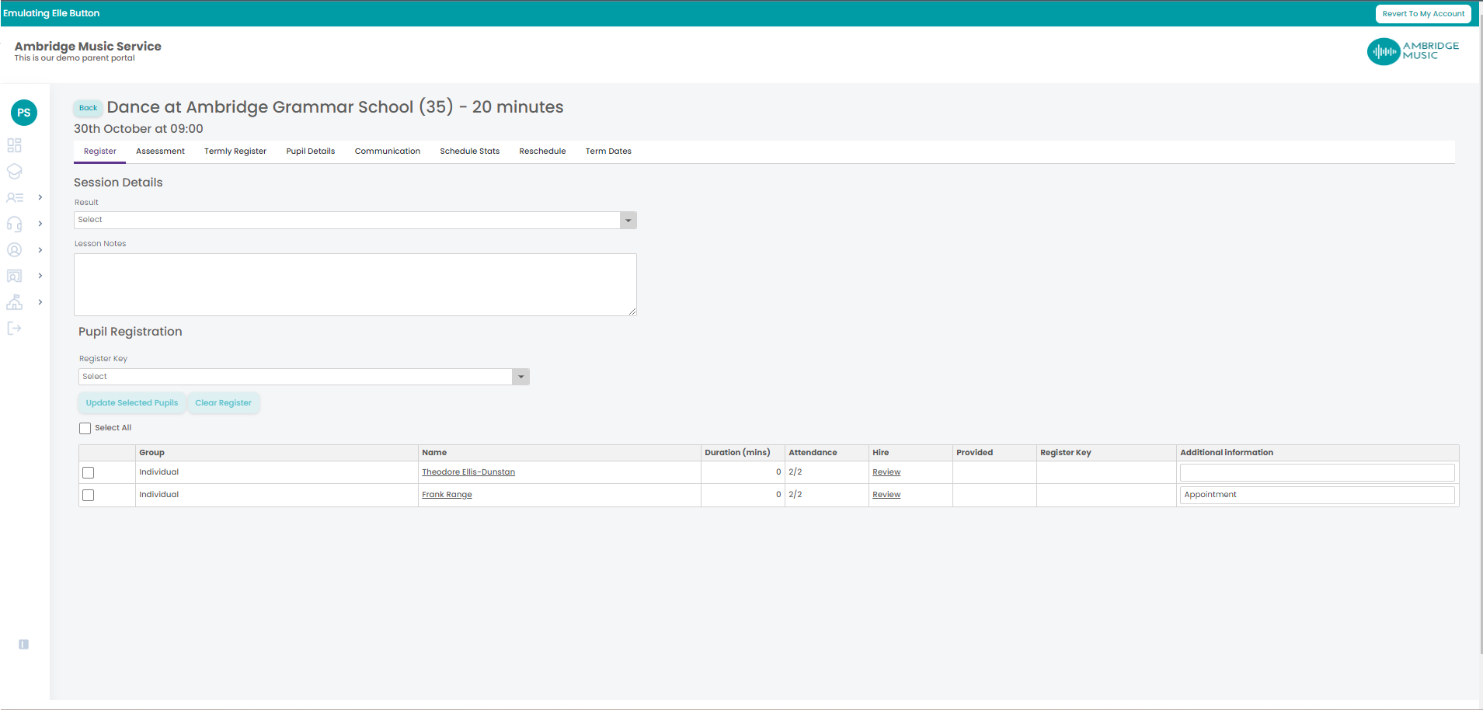Open the dashboard grid icon in sidebar

[14, 145]
